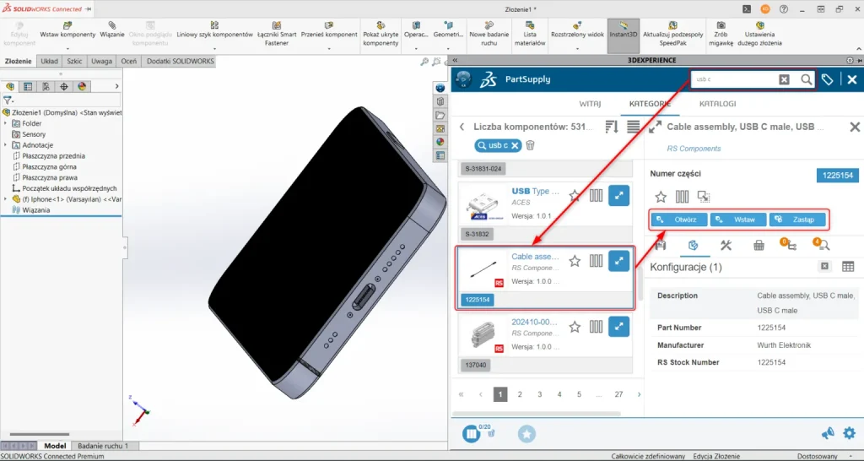Collapse the 3DEXPERIENCE panel chevrons
The width and height of the screenshot is (864, 461).
(x=455, y=60)
